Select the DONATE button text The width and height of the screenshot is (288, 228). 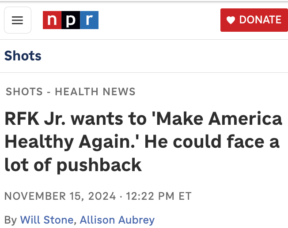click(260, 20)
